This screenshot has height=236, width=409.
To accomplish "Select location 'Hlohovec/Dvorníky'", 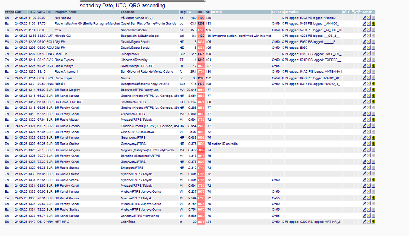I will point(134,60).
